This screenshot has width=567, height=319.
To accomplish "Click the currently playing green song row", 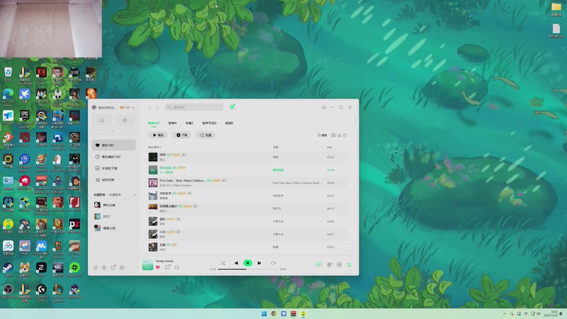I will (x=247, y=169).
